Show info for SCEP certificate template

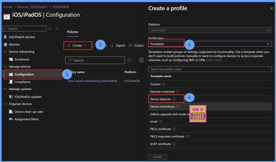(174, 144)
